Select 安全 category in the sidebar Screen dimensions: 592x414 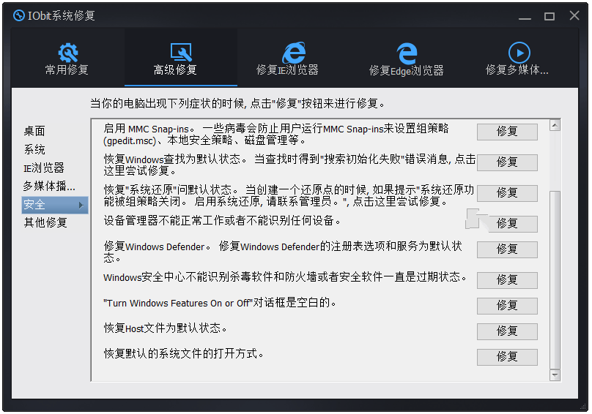55,205
